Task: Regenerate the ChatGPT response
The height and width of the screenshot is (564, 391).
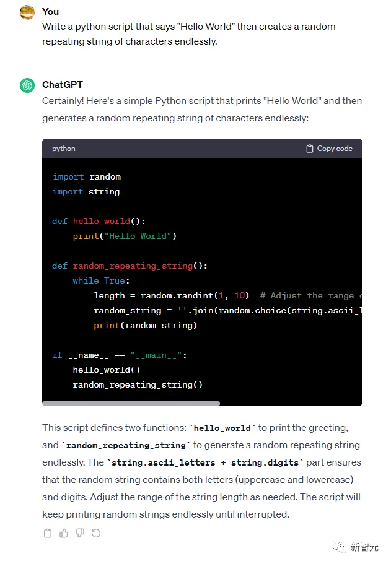Action: [96, 533]
